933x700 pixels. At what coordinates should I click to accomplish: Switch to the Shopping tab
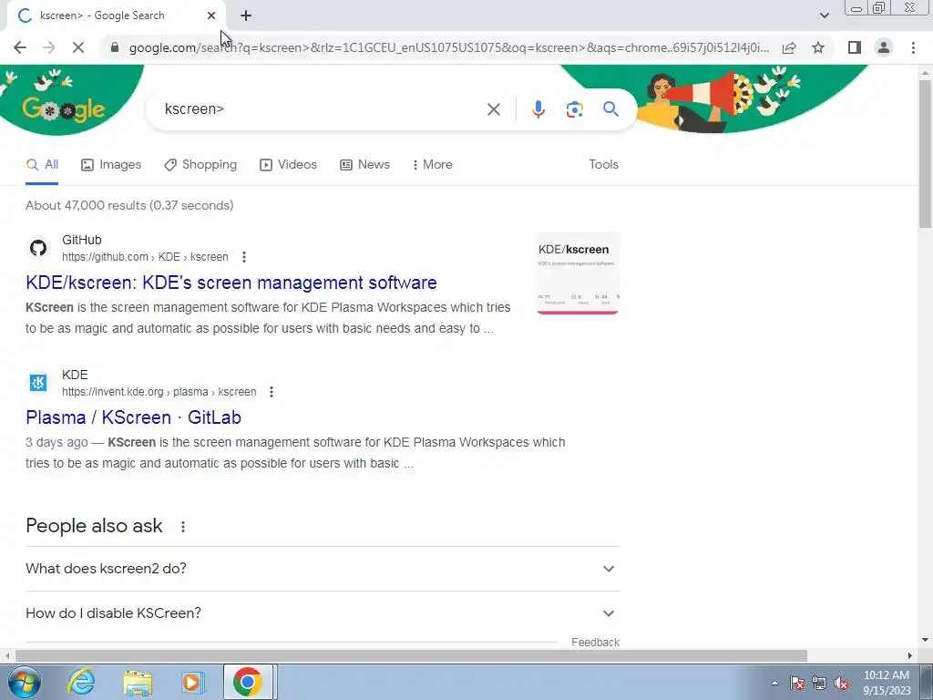point(200,165)
